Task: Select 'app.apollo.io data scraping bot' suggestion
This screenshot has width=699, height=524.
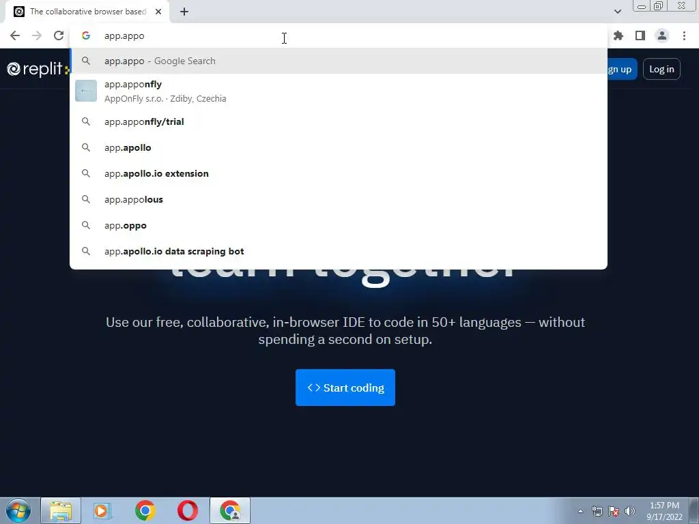Action: [x=339, y=251]
